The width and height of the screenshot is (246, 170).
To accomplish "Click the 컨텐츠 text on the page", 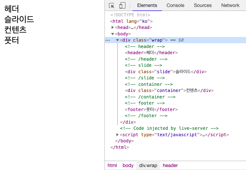I will 15,30.
